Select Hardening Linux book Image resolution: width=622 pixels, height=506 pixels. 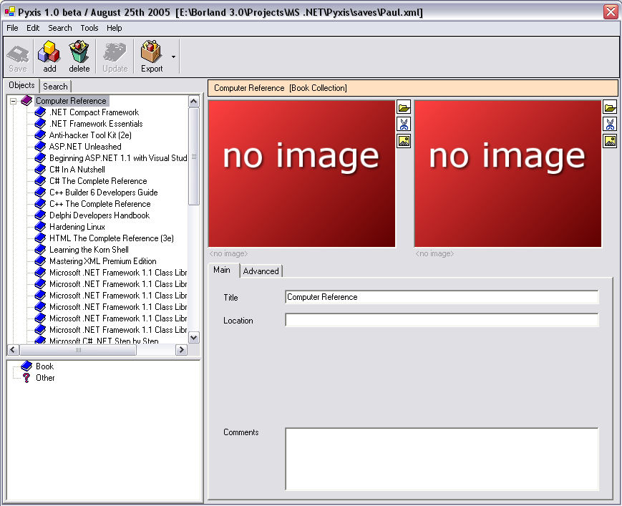pyautogui.click(x=77, y=227)
